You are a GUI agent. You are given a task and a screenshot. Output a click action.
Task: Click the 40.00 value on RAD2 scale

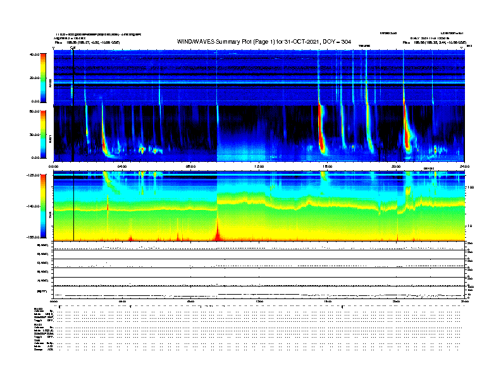(x=34, y=54)
